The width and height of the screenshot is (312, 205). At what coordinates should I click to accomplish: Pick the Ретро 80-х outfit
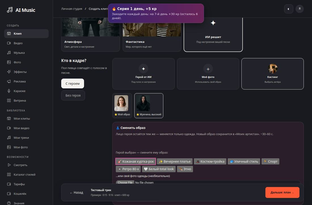(x=128, y=169)
